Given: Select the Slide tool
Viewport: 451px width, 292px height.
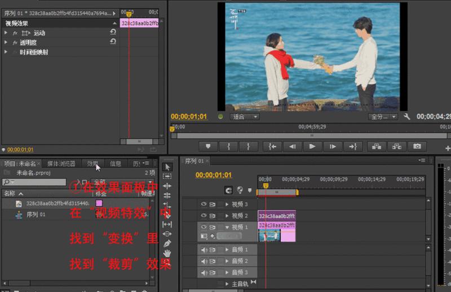Looking at the screenshot, I should pyautogui.click(x=167, y=233).
